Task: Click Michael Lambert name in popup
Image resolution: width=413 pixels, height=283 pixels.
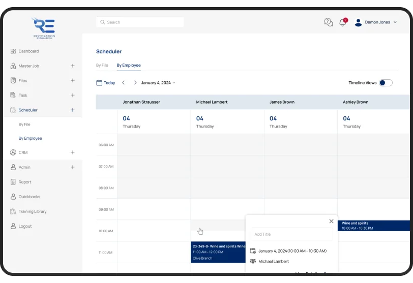Action: [x=274, y=261]
